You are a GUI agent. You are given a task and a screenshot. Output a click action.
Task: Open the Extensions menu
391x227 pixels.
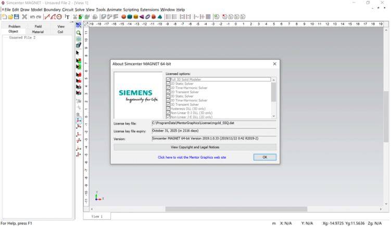tap(149, 10)
